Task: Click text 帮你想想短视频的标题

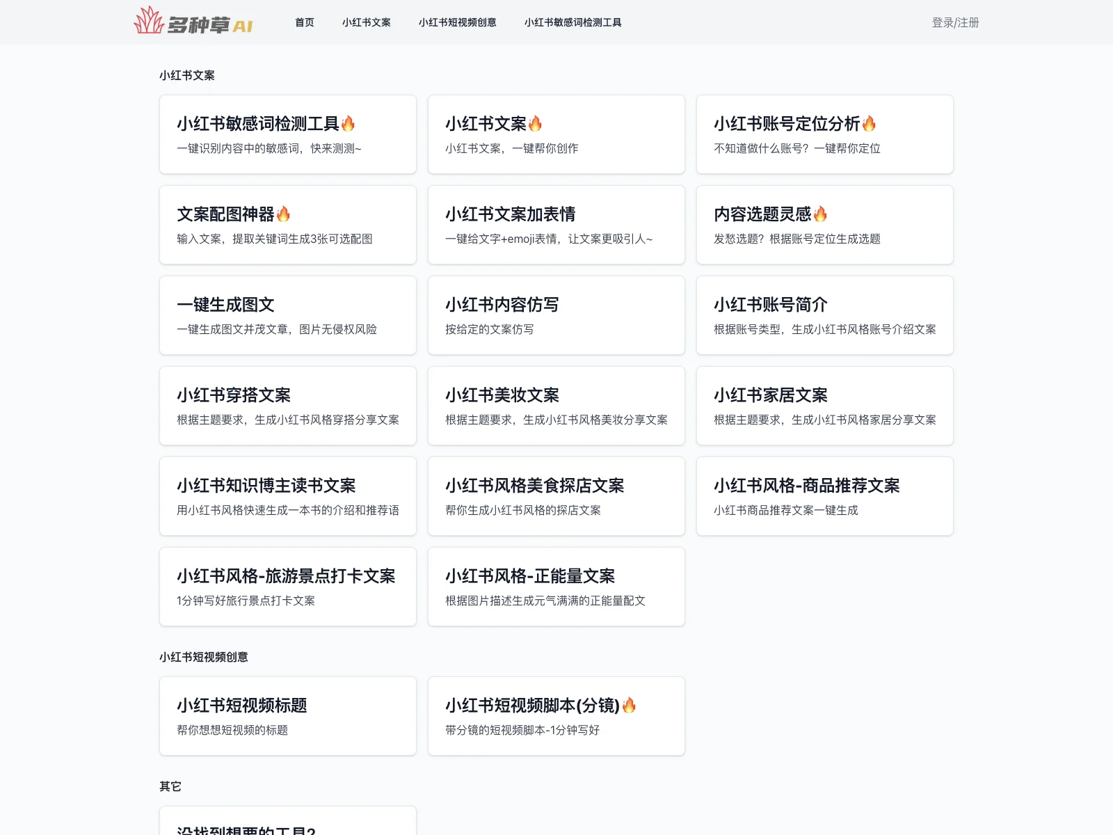Action: point(232,730)
